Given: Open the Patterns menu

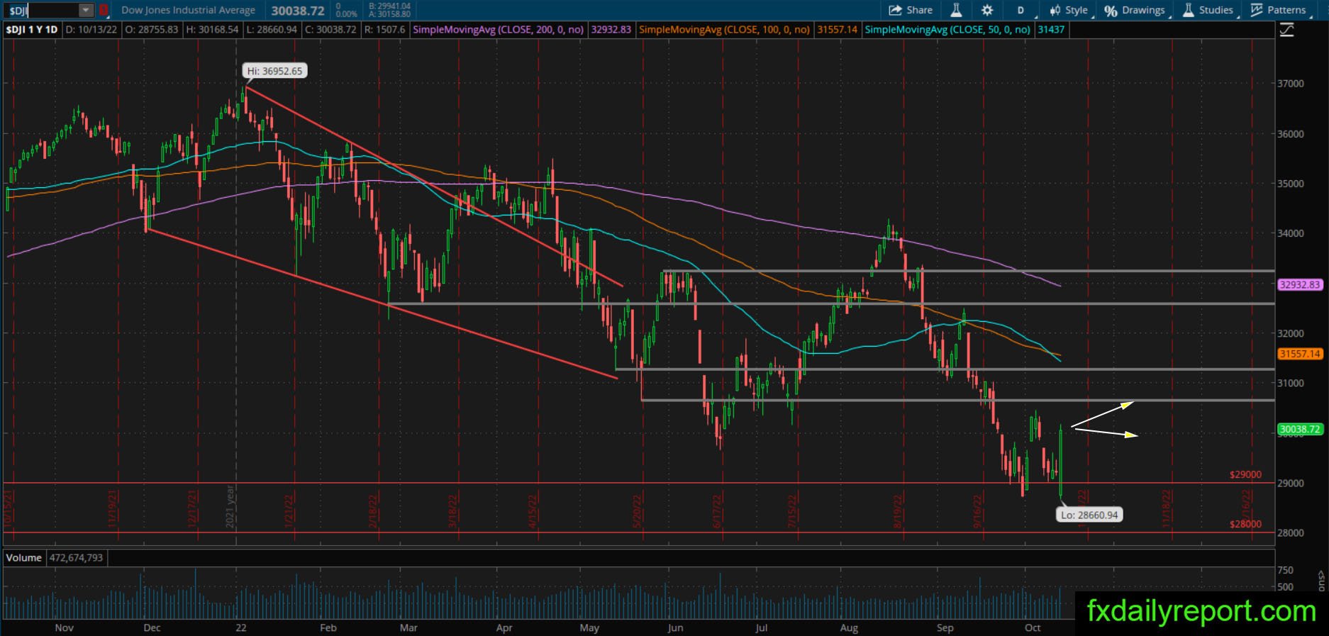Looking at the screenshot, I should click(x=1279, y=10).
